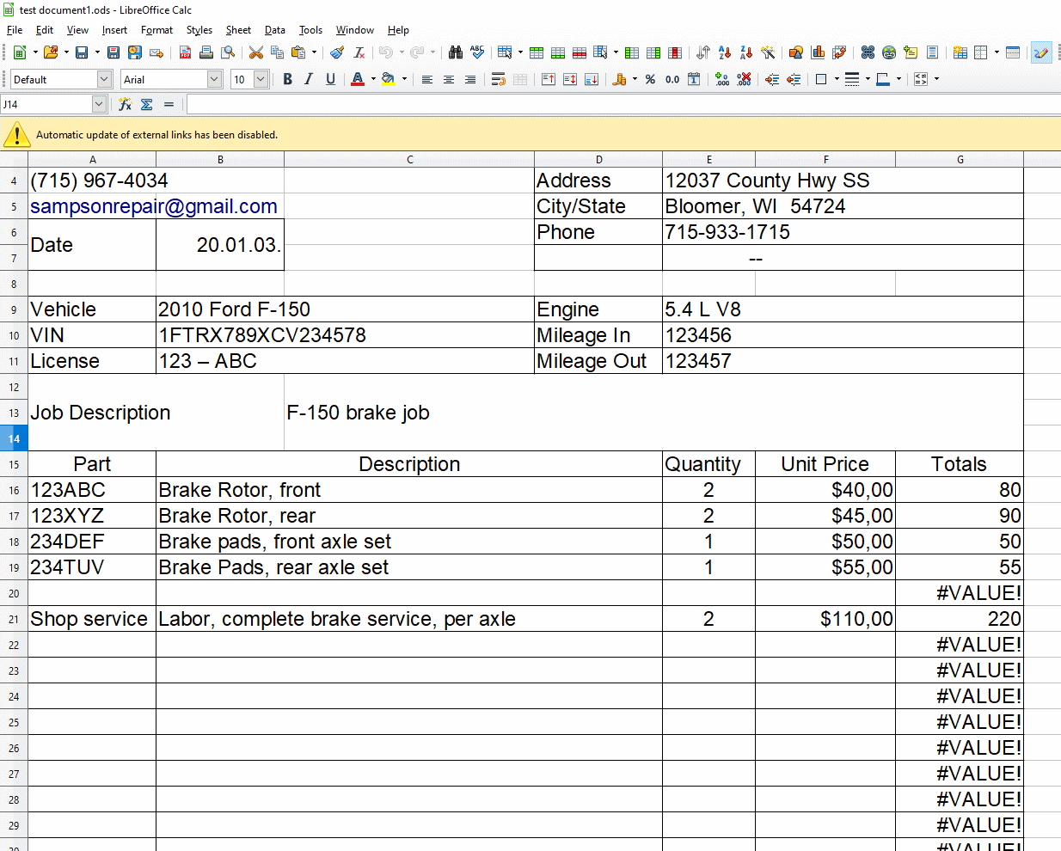
Task: Toggle Italic formatting
Action: click(309, 80)
